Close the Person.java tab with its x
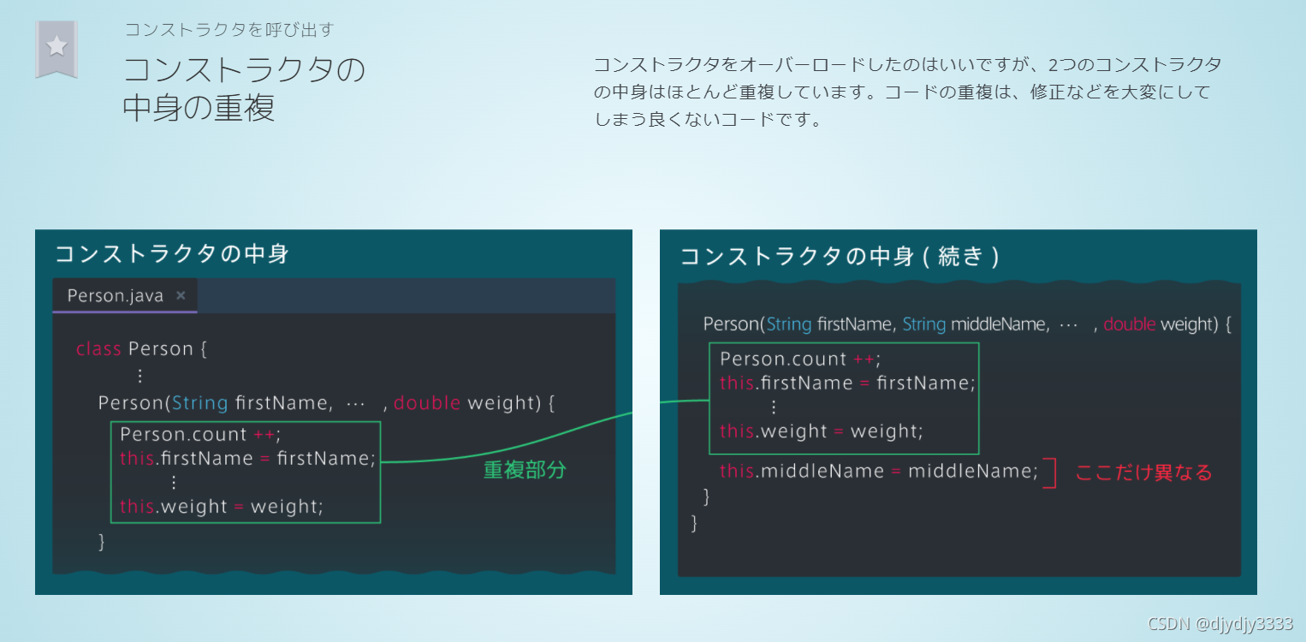1306x642 pixels. tap(181, 295)
